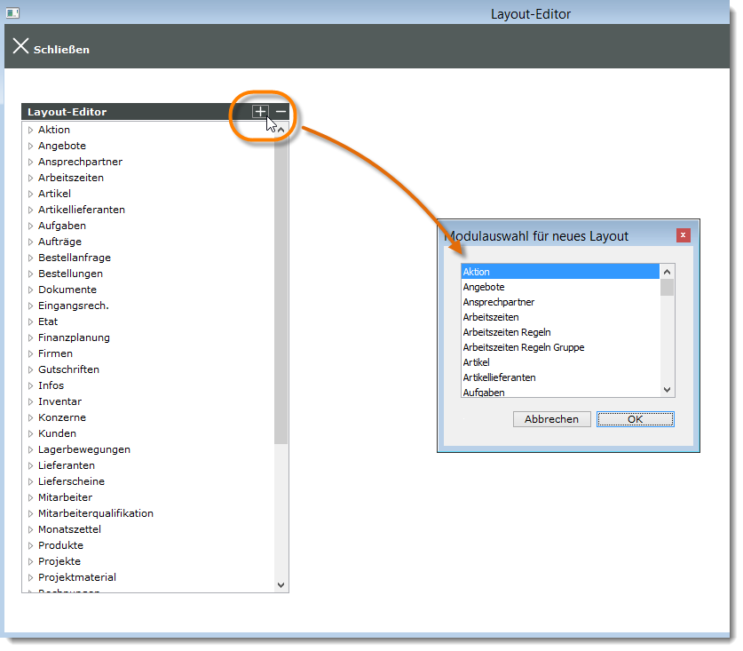Choose Ansprechpartner in module list

click(x=498, y=302)
